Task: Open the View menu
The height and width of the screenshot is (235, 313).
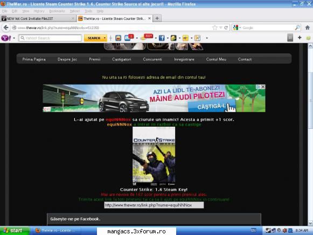Action: click(x=25, y=11)
